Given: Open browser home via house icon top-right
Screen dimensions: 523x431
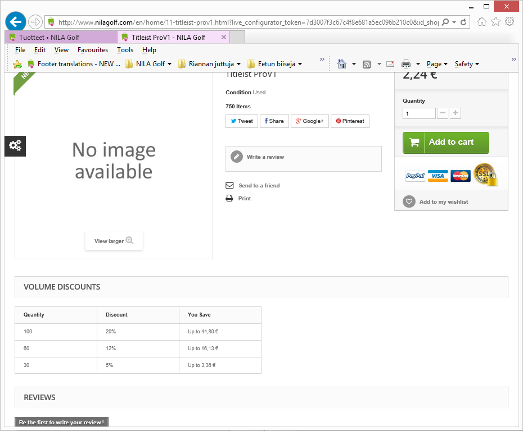Looking at the screenshot, I should tap(481, 22).
